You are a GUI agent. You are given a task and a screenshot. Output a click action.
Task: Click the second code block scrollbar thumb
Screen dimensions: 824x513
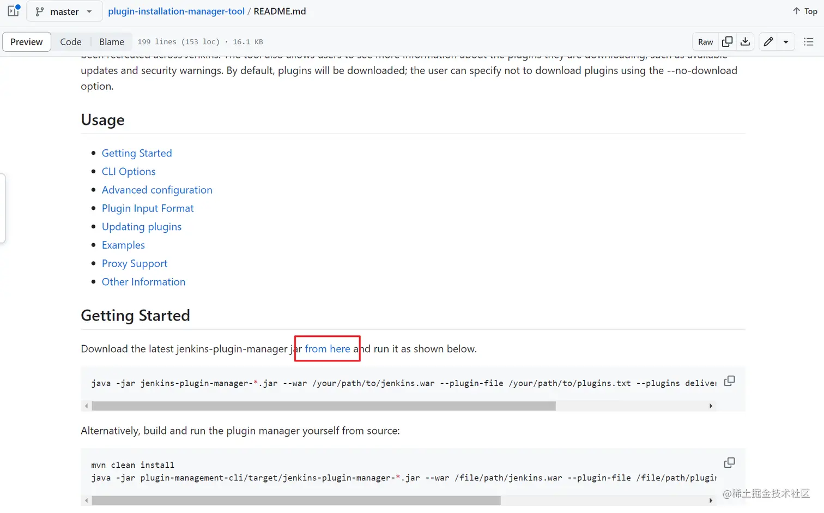pyautogui.click(x=296, y=500)
